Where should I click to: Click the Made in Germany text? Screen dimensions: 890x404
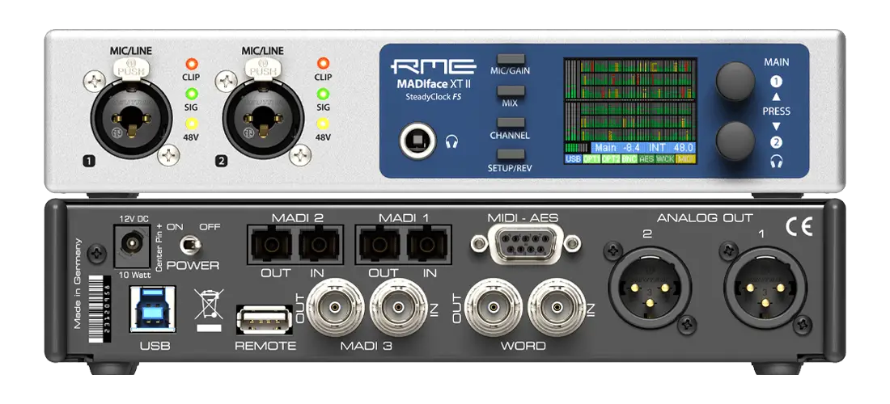click(78, 284)
